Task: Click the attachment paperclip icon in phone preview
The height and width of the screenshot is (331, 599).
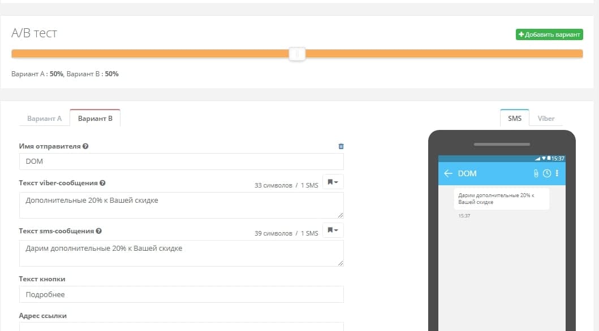Action: 536,173
